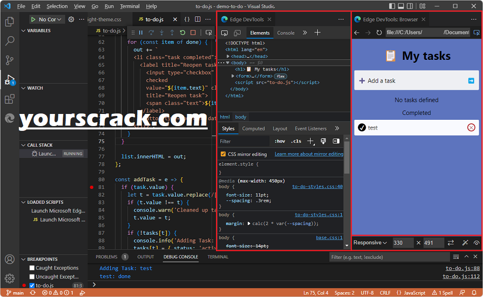Open the Microsoft Edge Tools view
The height and width of the screenshot is (297, 483).
[x=10, y=118]
